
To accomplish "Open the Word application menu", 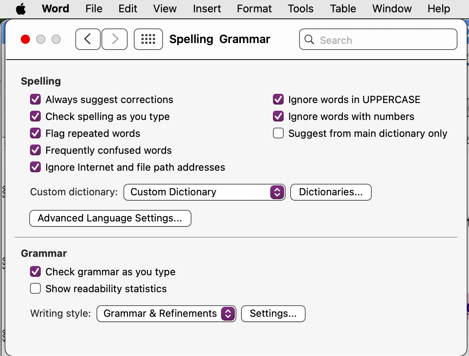I will [x=56, y=8].
